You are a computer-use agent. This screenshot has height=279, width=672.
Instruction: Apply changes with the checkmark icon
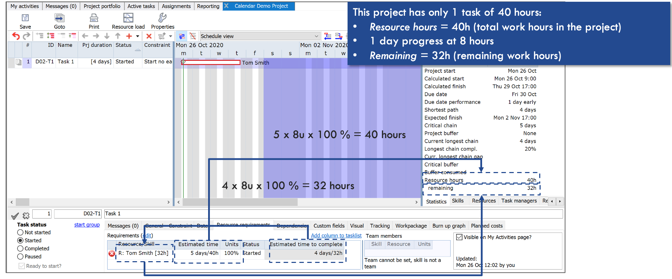click(15, 216)
